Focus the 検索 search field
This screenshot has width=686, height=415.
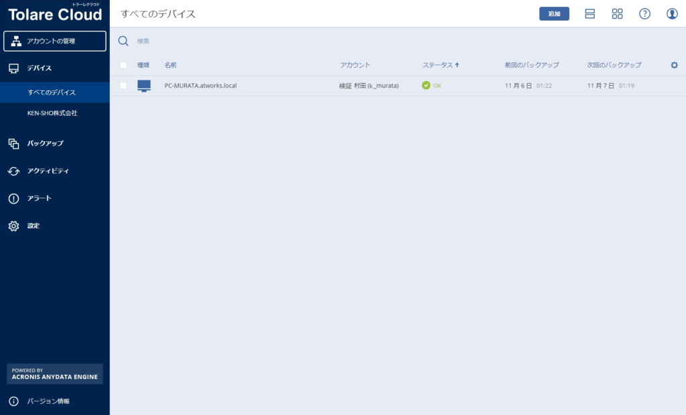click(x=268, y=41)
